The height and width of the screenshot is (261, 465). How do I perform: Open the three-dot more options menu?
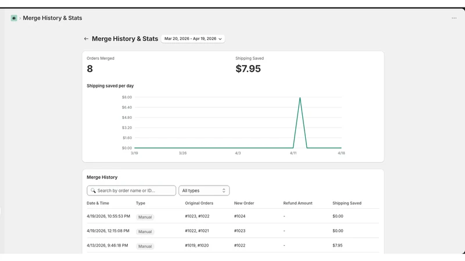point(454,18)
